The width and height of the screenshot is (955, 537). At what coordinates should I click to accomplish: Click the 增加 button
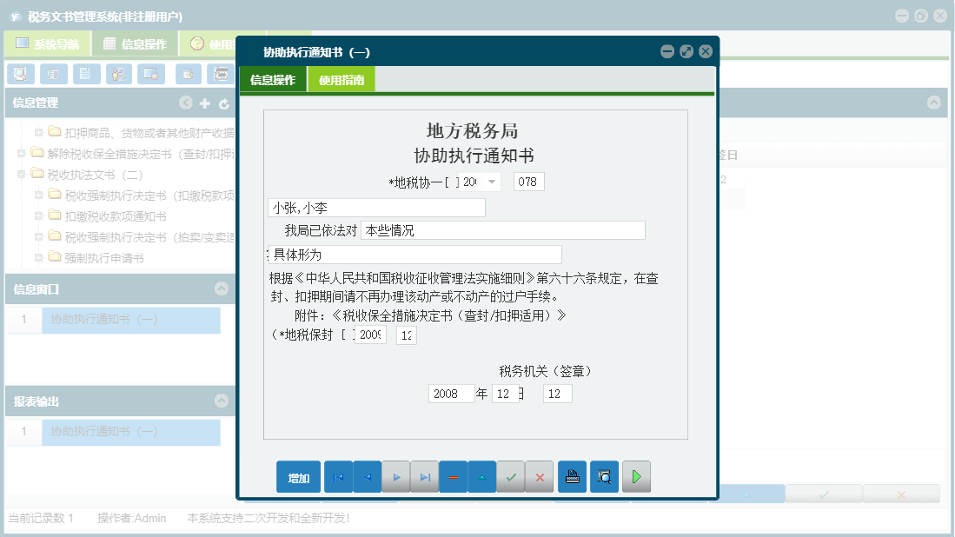(298, 476)
